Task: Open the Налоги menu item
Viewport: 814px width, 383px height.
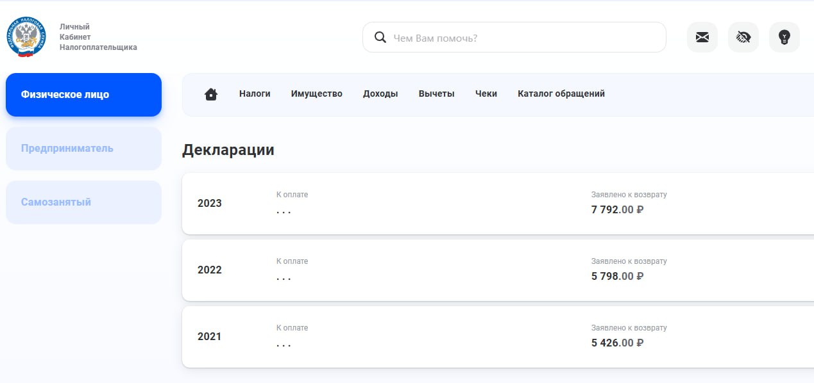Action: [x=255, y=94]
